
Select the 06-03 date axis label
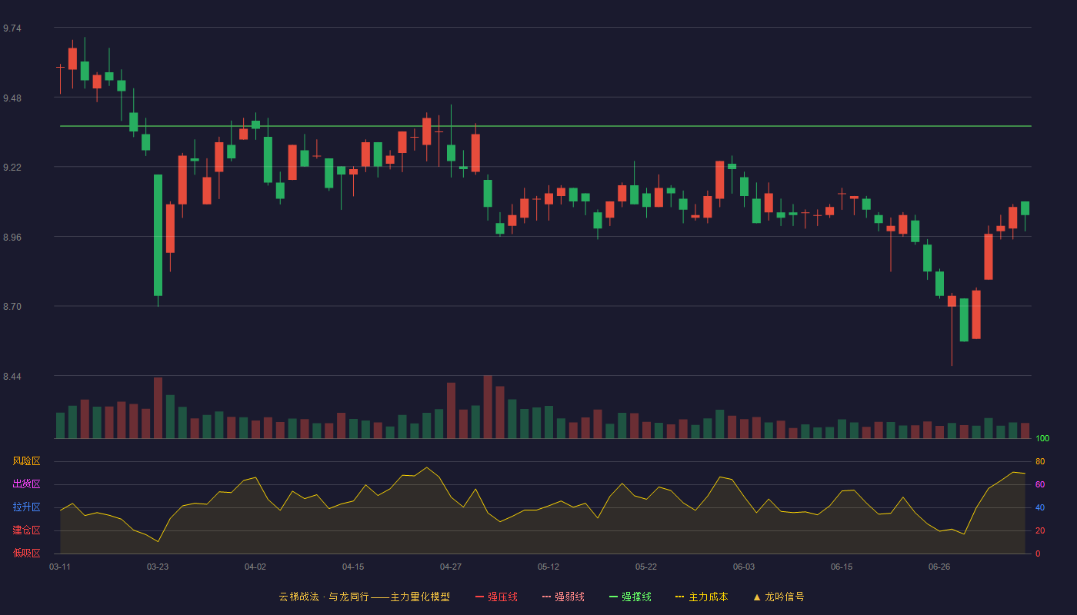(x=744, y=567)
